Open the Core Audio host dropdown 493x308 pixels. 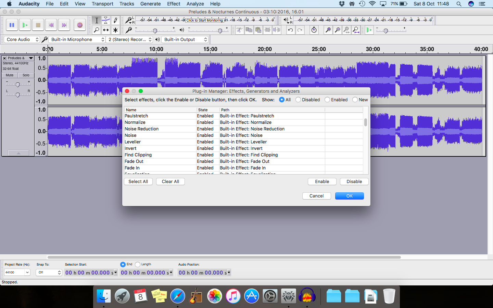[x=22, y=39]
